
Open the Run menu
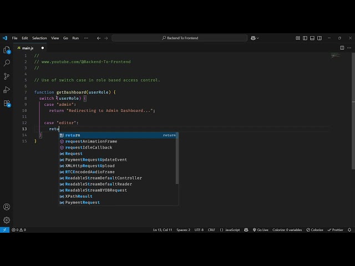pyautogui.click(x=75, y=38)
